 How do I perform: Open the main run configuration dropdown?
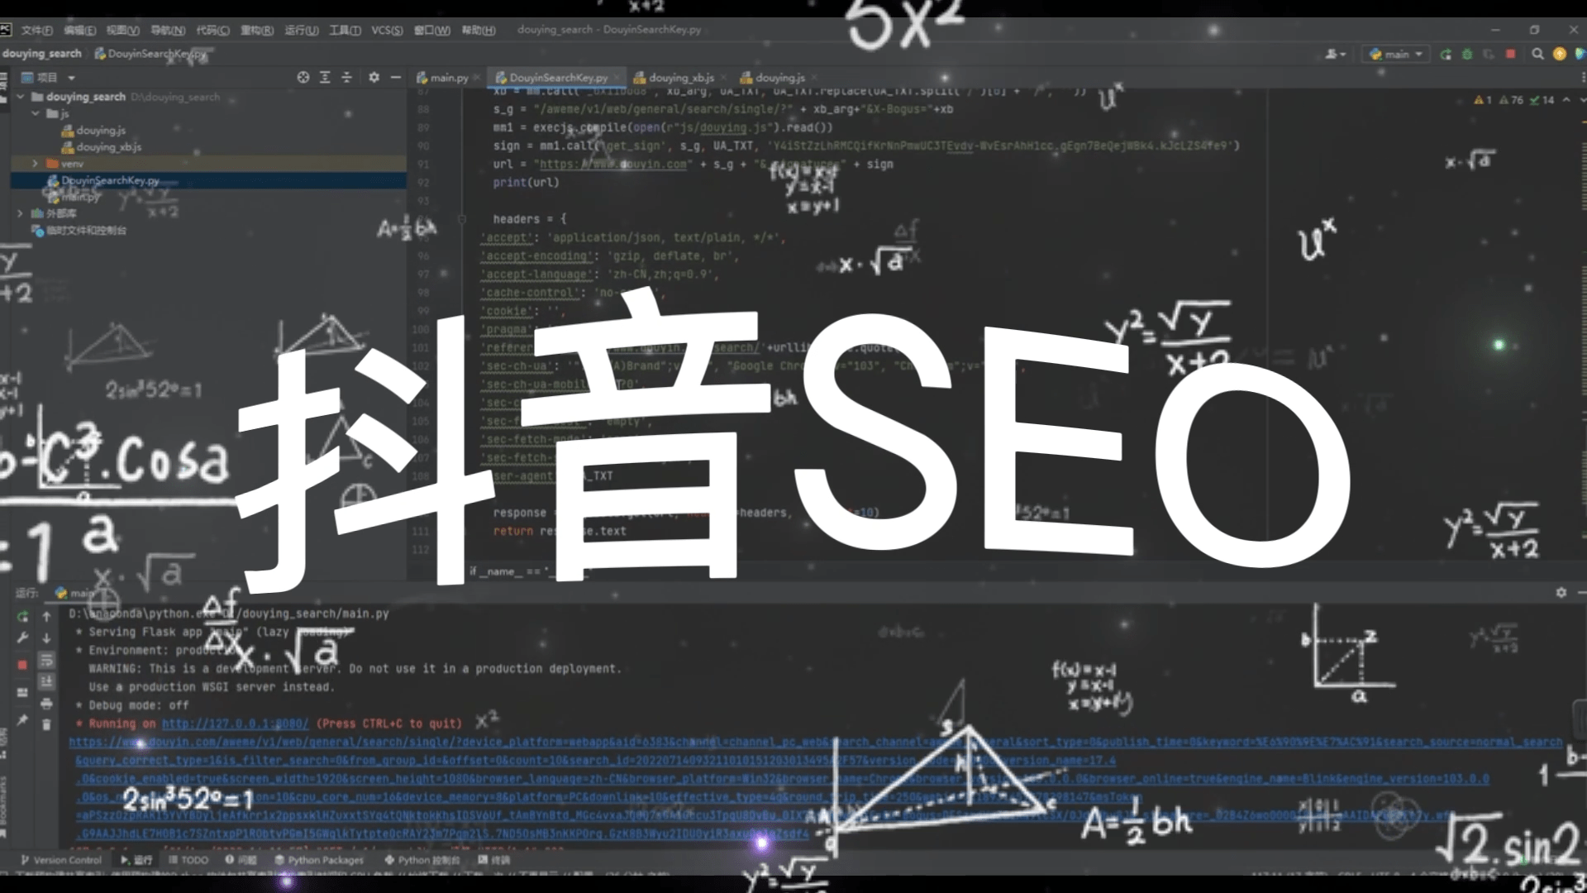coord(1396,54)
